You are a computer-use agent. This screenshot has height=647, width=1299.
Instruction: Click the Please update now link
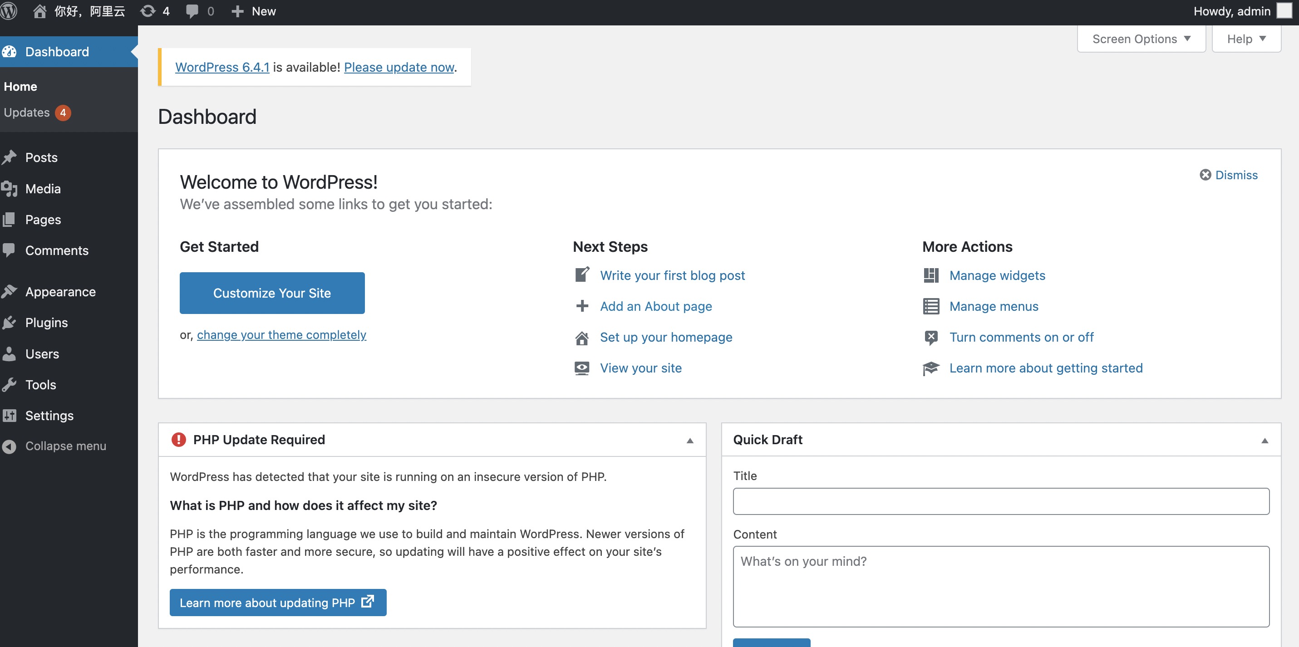tap(399, 67)
